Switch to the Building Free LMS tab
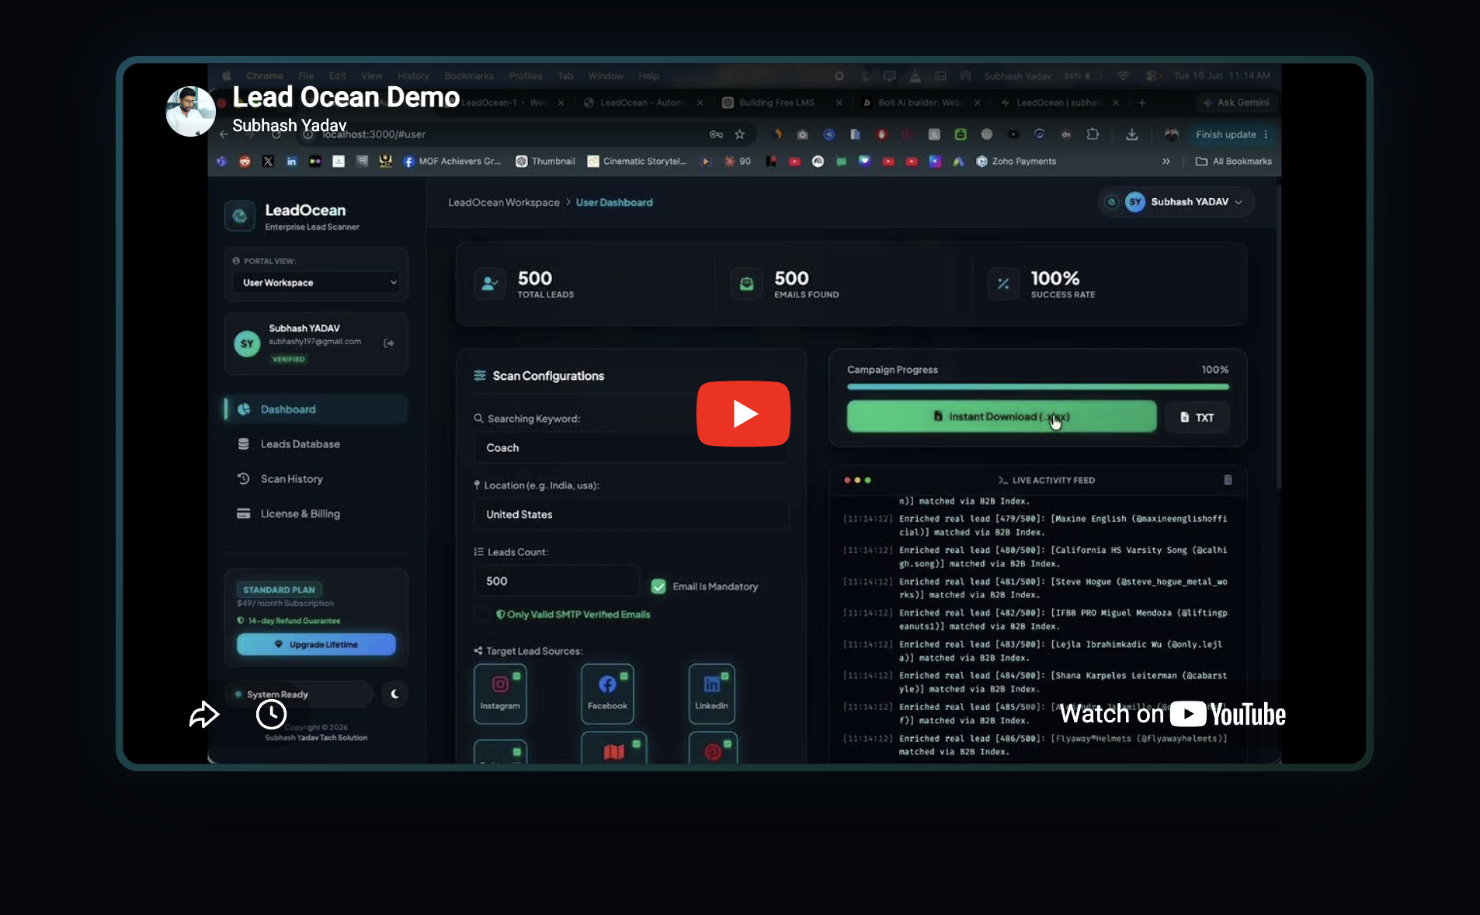1480x915 pixels. (781, 103)
